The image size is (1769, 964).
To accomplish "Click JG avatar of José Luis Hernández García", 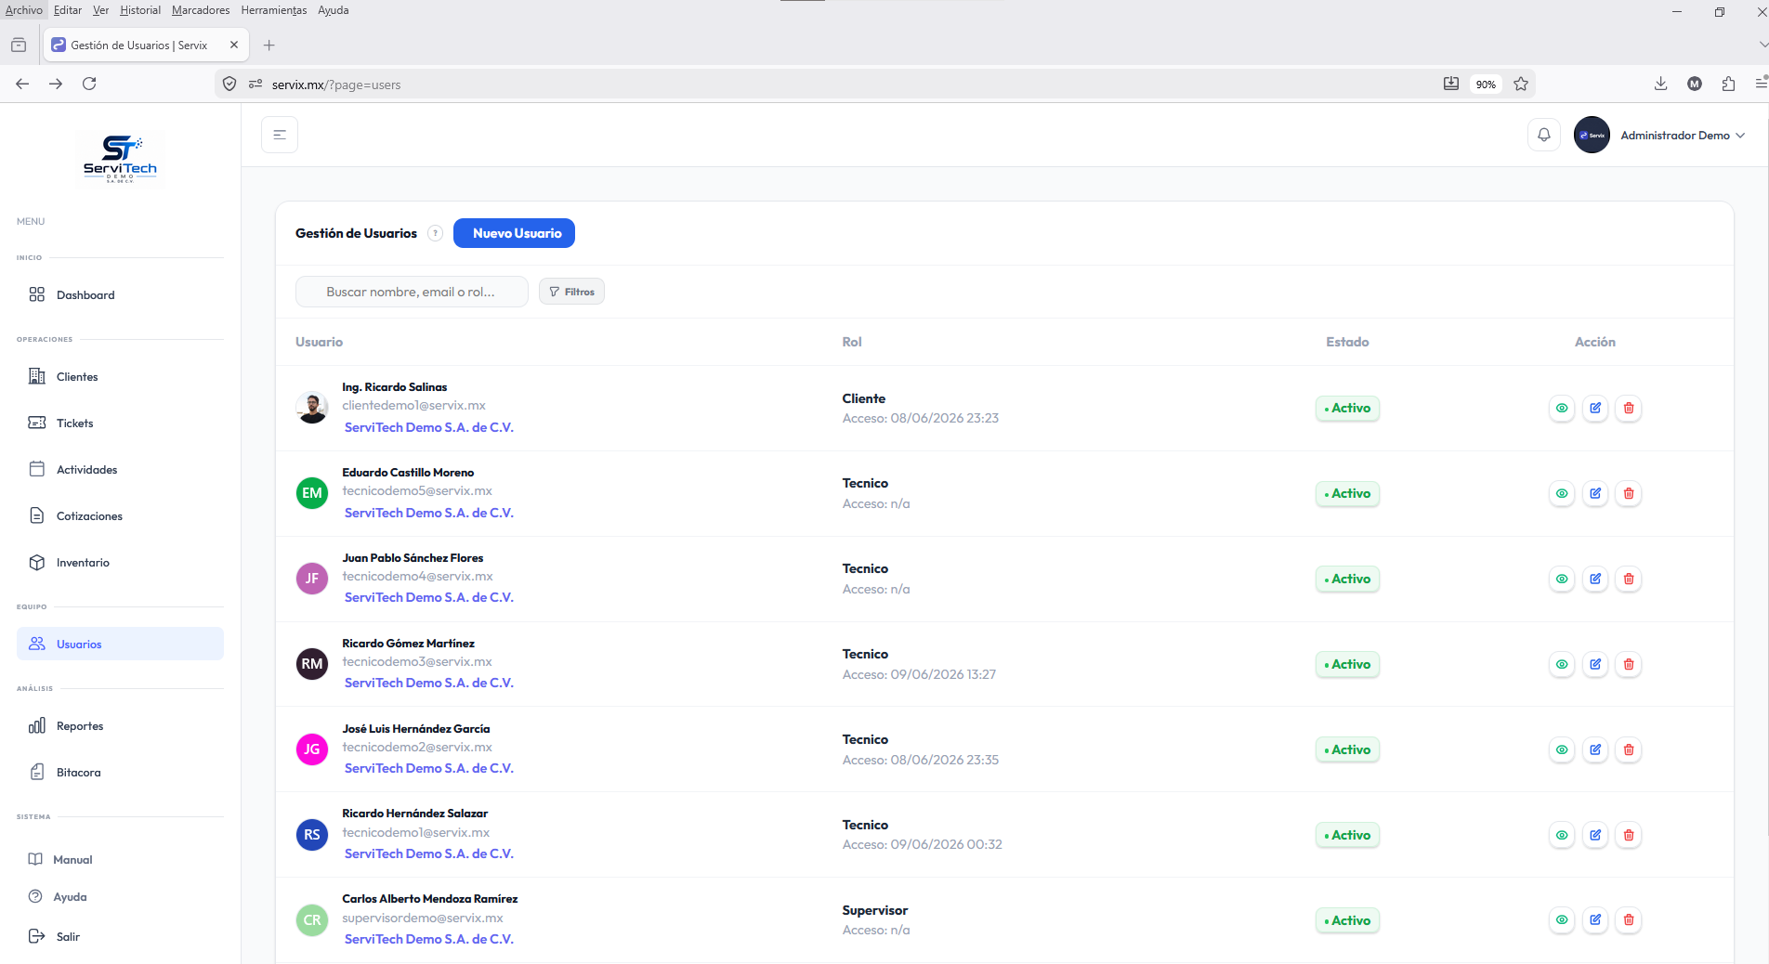I will click(312, 749).
